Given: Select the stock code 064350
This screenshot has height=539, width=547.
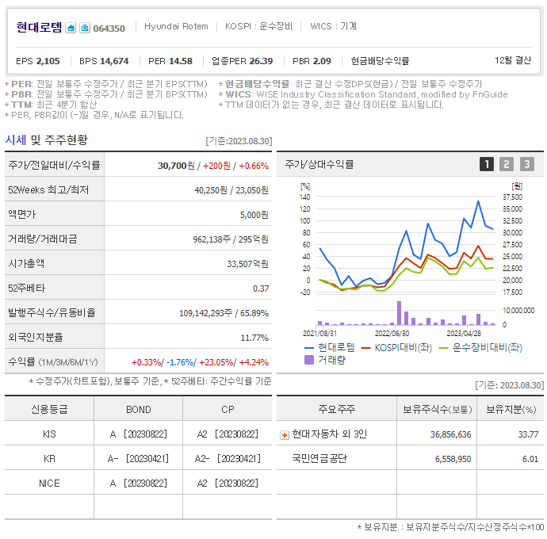Looking at the screenshot, I should click(x=109, y=29).
